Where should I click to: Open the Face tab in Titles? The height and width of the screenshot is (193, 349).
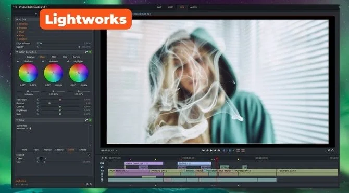pyautogui.click(x=36, y=150)
